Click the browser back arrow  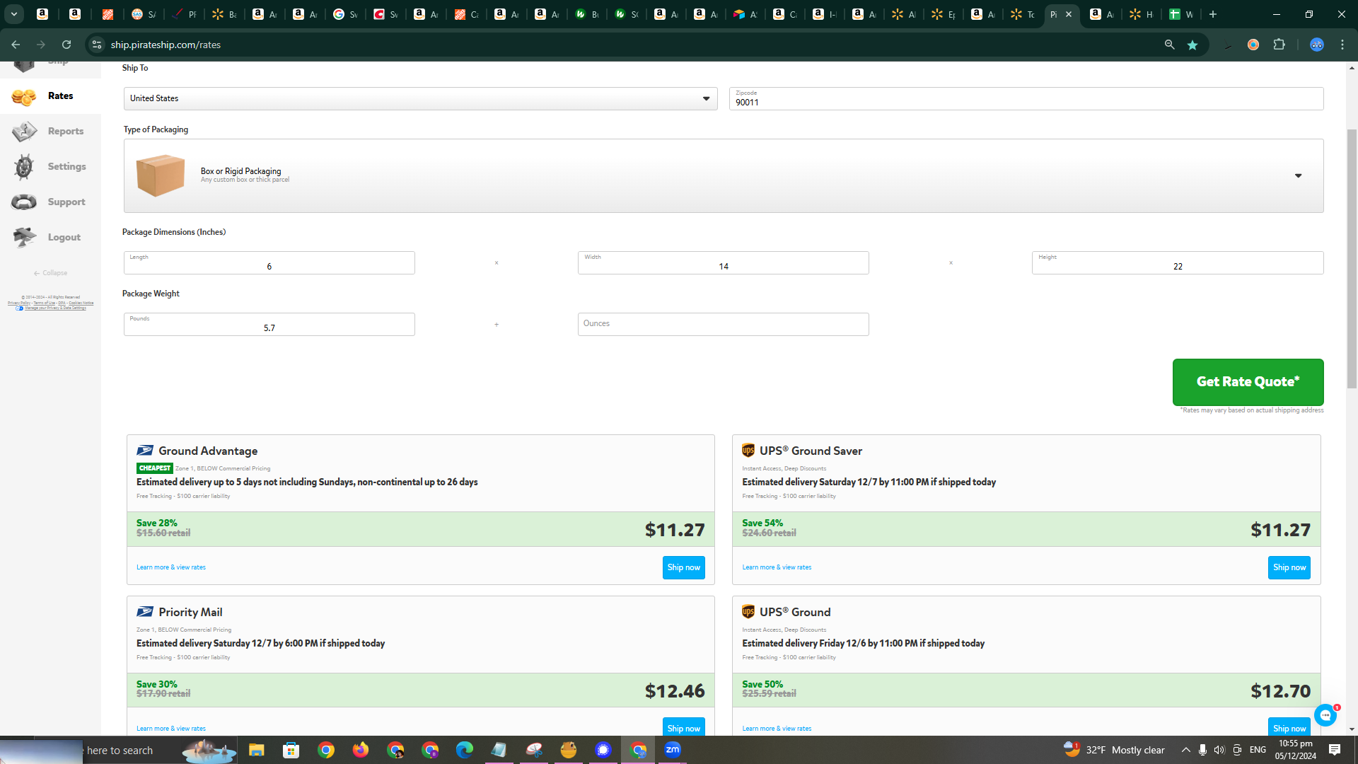[x=16, y=45]
